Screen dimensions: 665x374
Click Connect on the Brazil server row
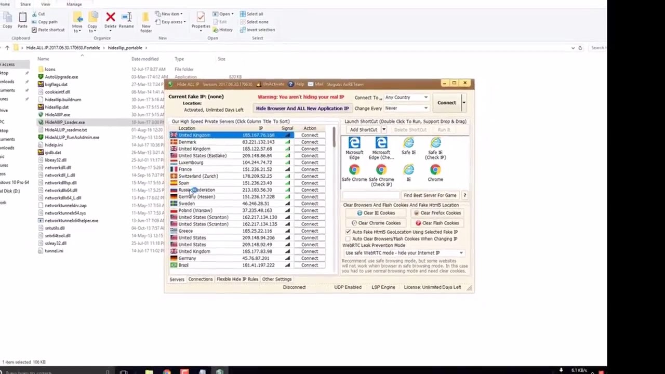pyautogui.click(x=310, y=265)
